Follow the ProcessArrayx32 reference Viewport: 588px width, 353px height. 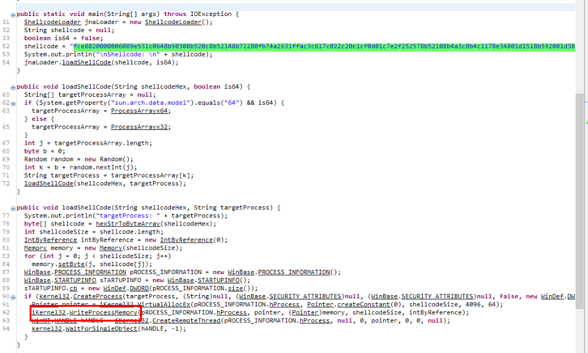click(139, 127)
